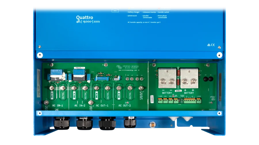259x145 pixels.
Task: Click the "three phase connectable" feature label
Action: (162, 17)
